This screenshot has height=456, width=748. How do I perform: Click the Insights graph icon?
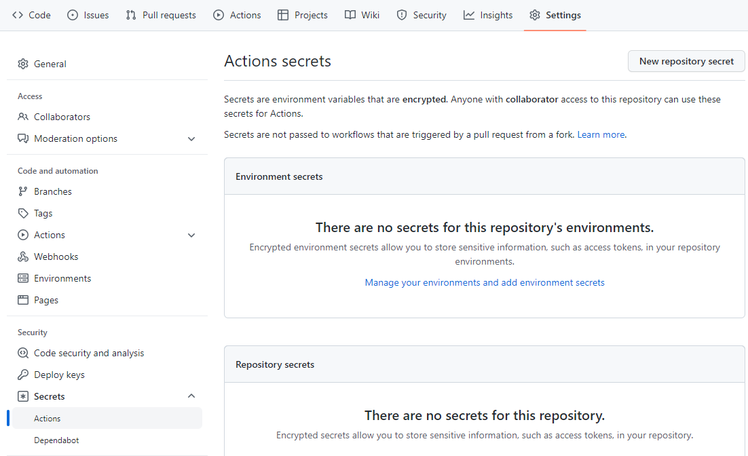[x=469, y=15]
